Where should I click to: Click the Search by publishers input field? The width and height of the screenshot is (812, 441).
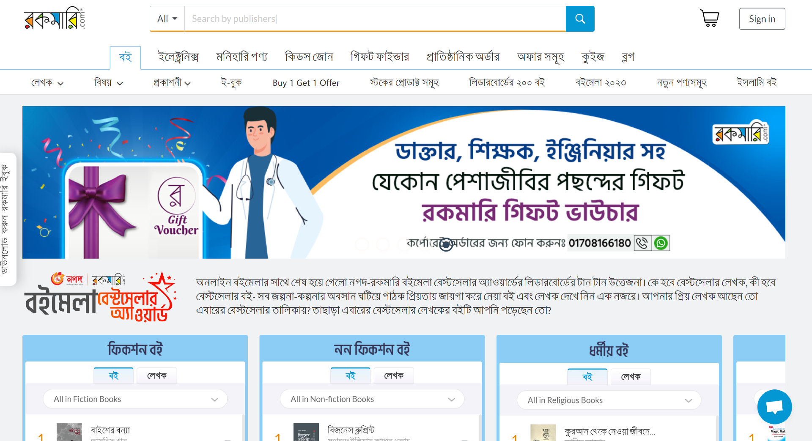(375, 19)
